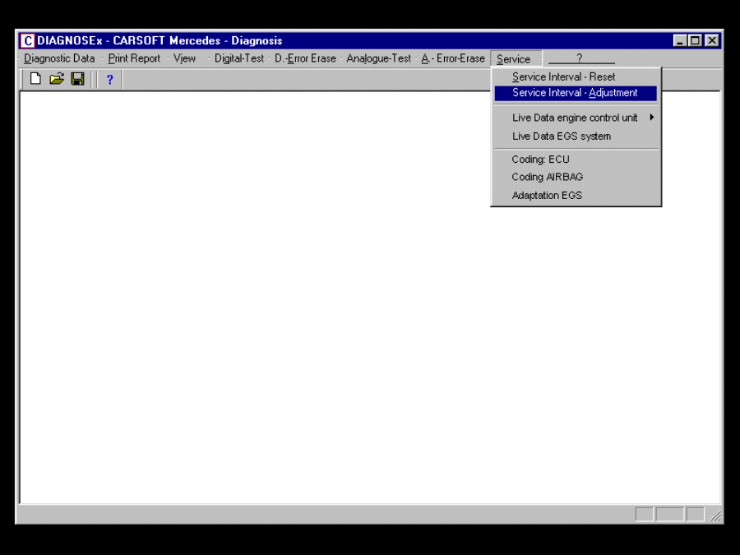The width and height of the screenshot is (740, 555).
Task: Open the question mark menu in menu bar
Action: [x=580, y=58]
